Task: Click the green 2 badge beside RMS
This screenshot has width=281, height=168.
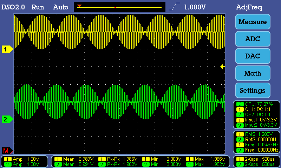Action: coord(240,140)
